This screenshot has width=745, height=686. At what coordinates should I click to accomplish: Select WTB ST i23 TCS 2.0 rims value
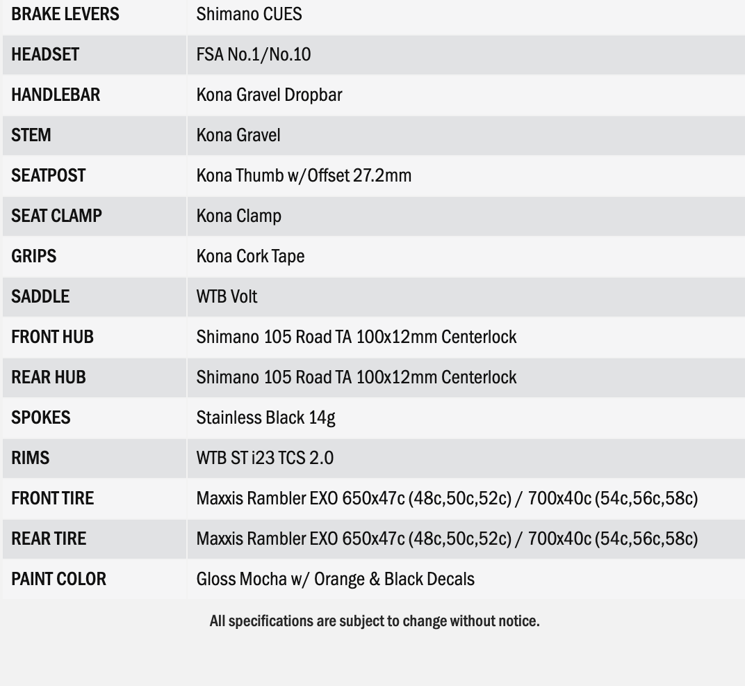pyautogui.click(x=265, y=458)
